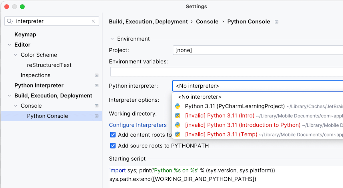The image size is (343, 188).
Task: Collapse the Color Scheme tree node
Action: coord(16,55)
